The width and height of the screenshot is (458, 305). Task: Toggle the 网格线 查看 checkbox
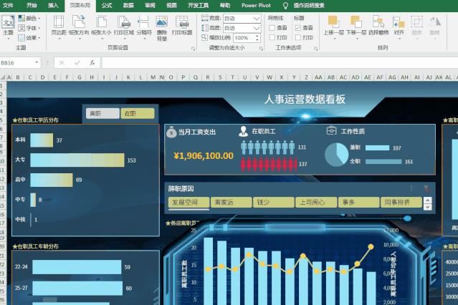272,28
